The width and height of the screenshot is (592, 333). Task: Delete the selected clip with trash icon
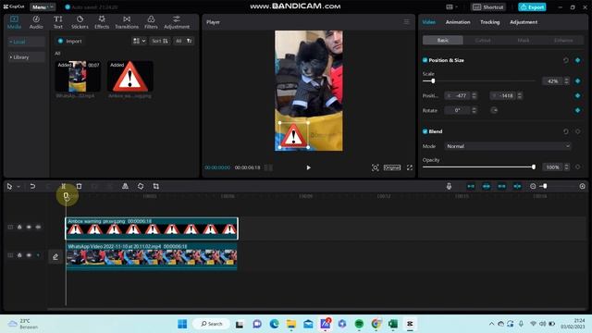(x=79, y=186)
